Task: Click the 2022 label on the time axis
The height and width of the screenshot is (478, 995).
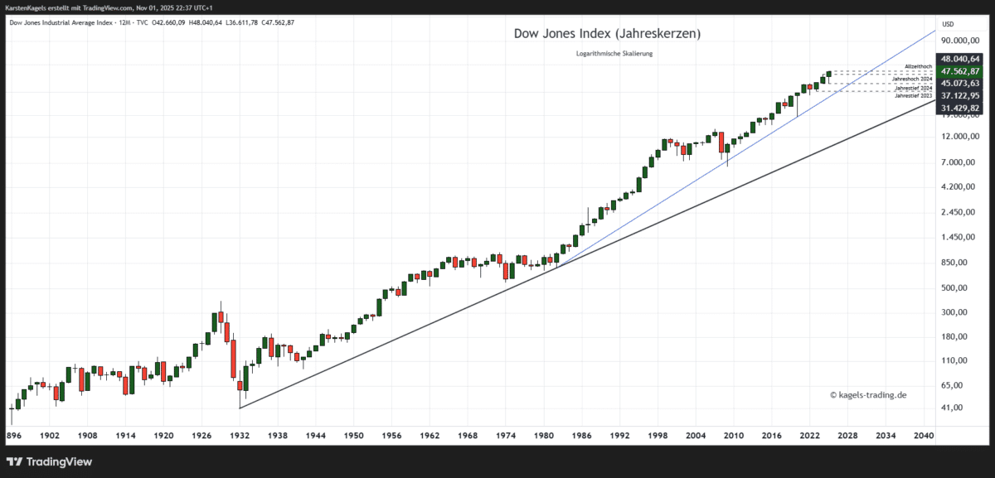Action: point(811,435)
